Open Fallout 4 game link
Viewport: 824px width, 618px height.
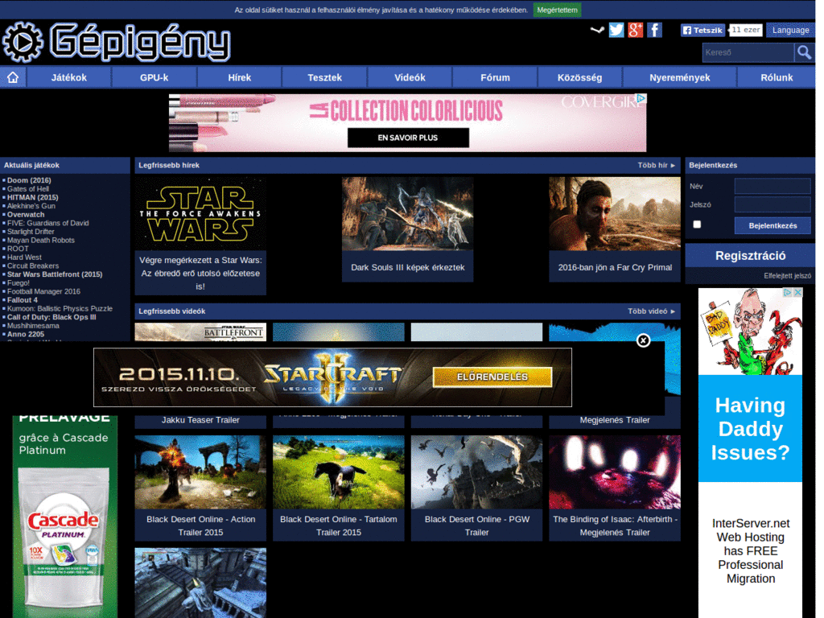pos(22,300)
